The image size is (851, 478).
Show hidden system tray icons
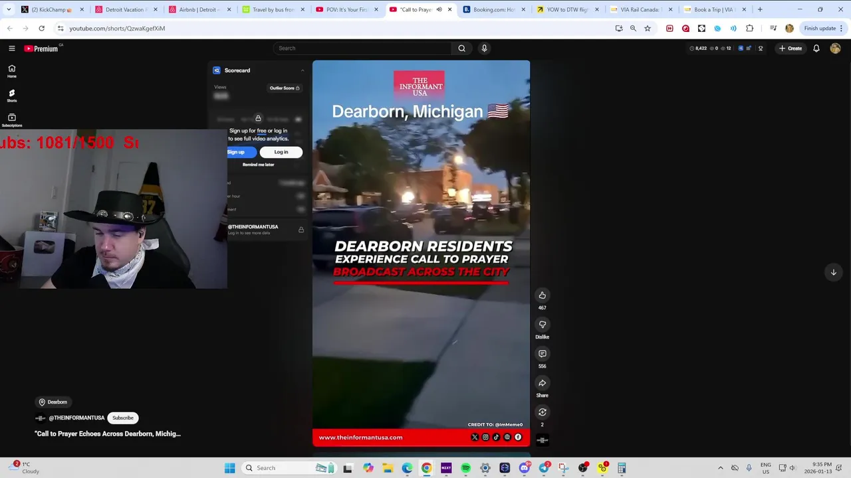coord(720,468)
